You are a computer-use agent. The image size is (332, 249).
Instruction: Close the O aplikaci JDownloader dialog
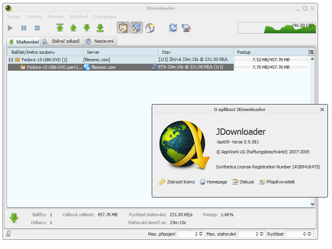(x=322, y=109)
